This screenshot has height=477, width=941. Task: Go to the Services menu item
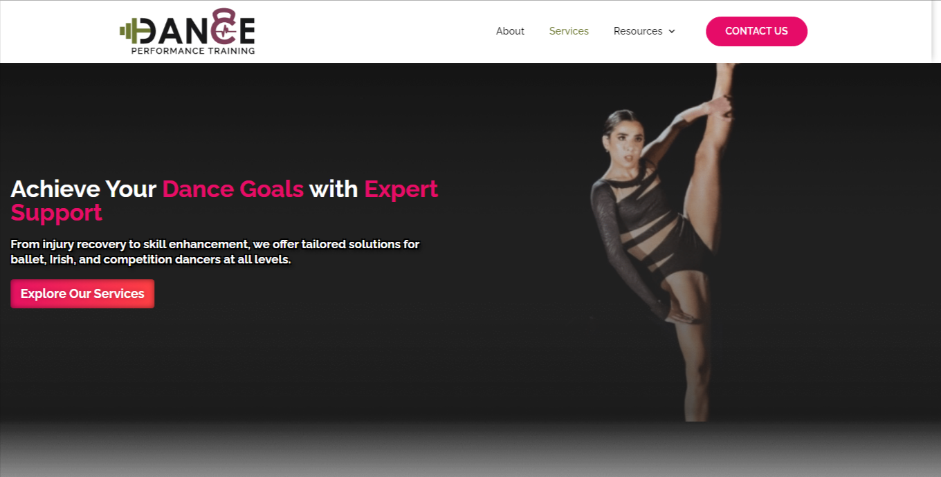569,31
